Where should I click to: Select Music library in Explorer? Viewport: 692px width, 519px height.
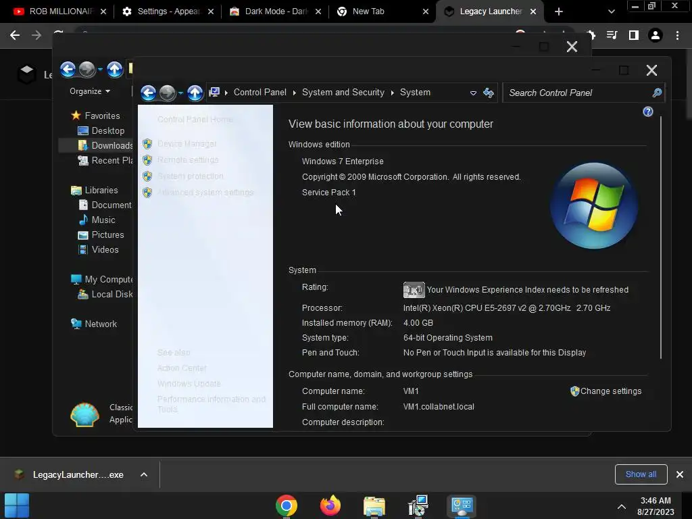click(97, 220)
